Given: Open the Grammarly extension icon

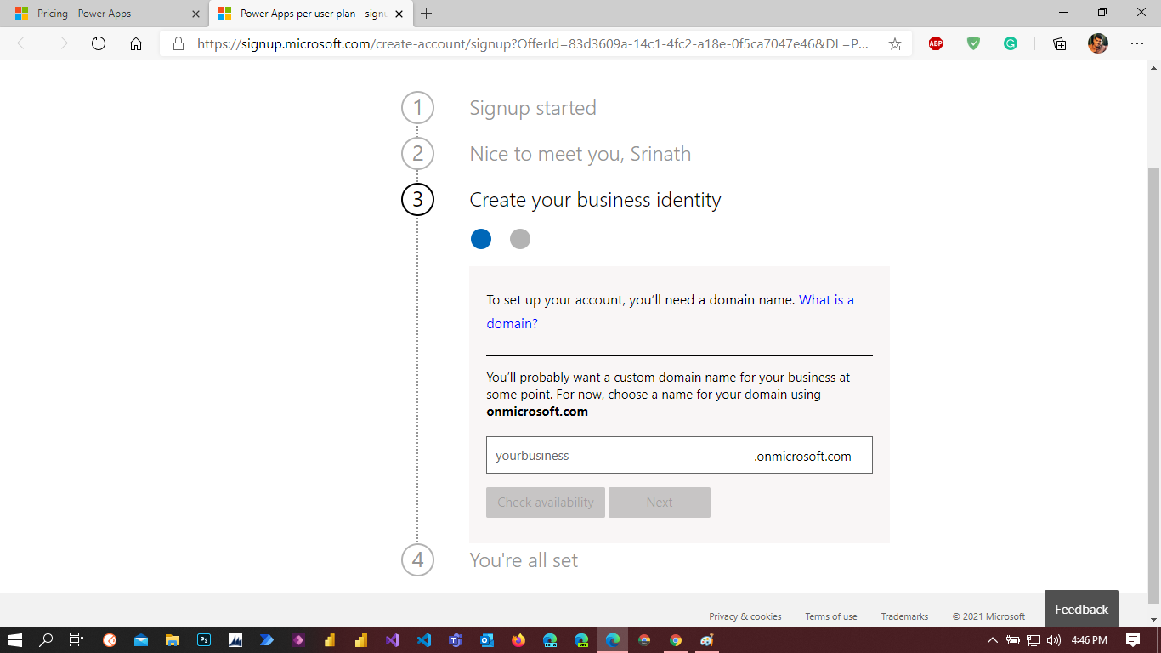Looking at the screenshot, I should tap(1011, 43).
